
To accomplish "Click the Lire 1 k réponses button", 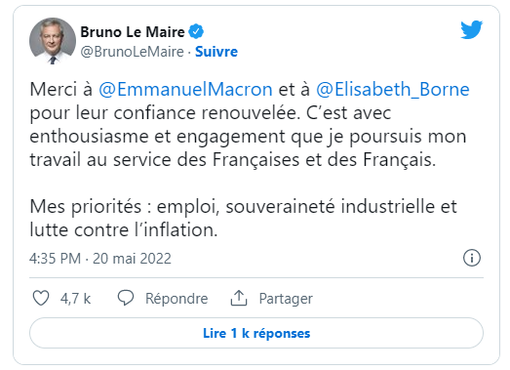I will pyautogui.click(x=256, y=333).
